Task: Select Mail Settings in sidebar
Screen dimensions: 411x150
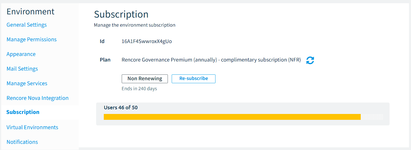Action: 22,69
